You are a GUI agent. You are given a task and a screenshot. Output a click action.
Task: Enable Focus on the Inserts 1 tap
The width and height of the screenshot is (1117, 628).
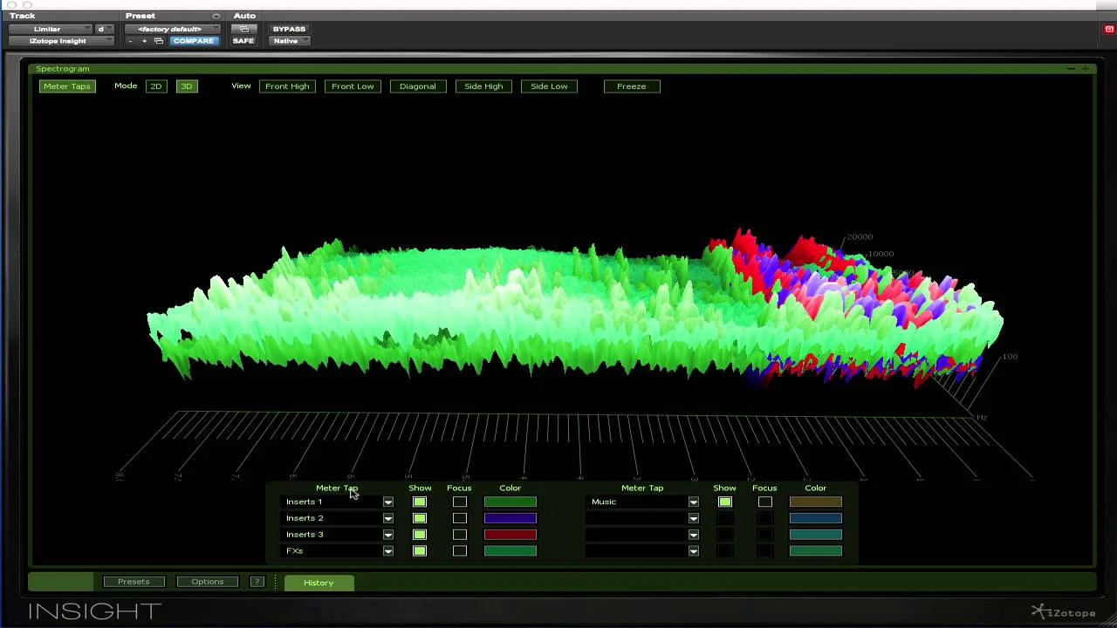pos(460,502)
